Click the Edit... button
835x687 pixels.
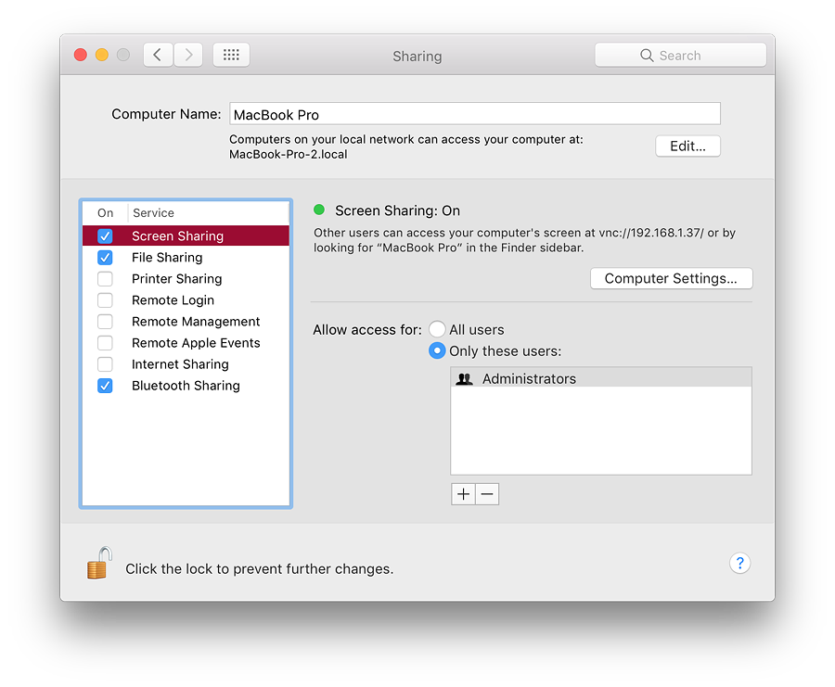687,146
